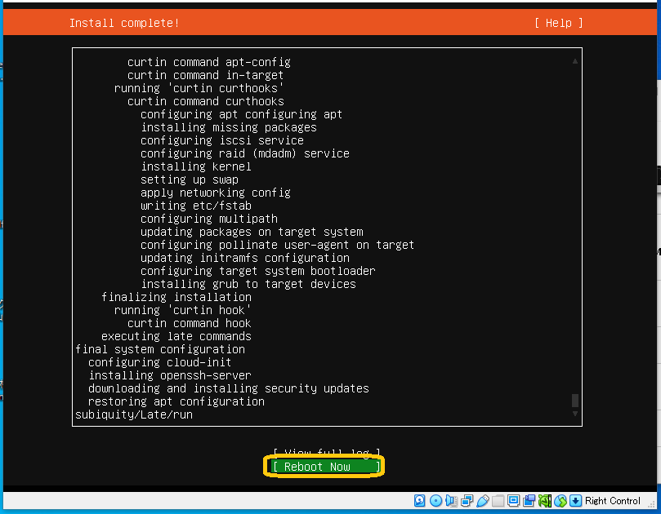Viewport: 661px width, 514px height.
Task: Click the green virtualization features icon
Action: coord(544,501)
